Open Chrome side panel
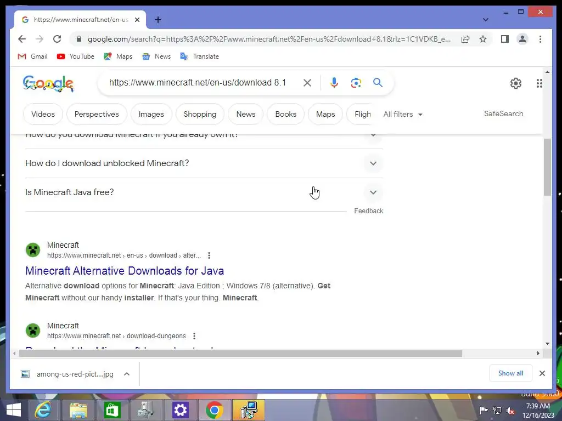The height and width of the screenshot is (421, 562). [505, 39]
